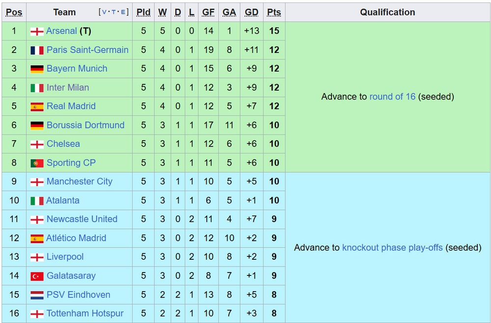The width and height of the screenshot is (491, 323).
Task: Click the Portugal flag next to Sporting CP
Action: pyautogui.click(x=37, y=163)
